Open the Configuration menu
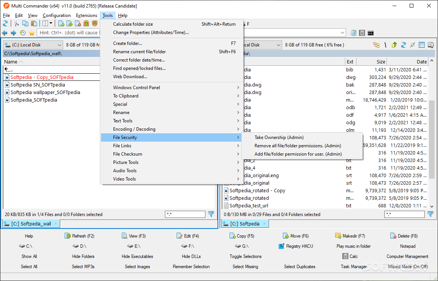Viewport: 438px width, 281px height. click(x=57, y=15)
